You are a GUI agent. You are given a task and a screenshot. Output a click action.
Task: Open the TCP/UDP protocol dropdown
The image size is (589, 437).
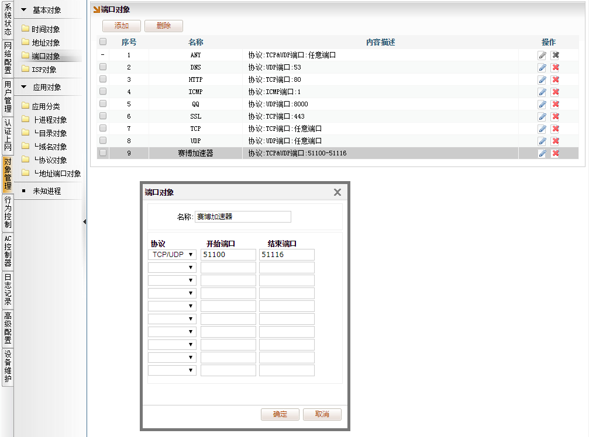(172, 255)
